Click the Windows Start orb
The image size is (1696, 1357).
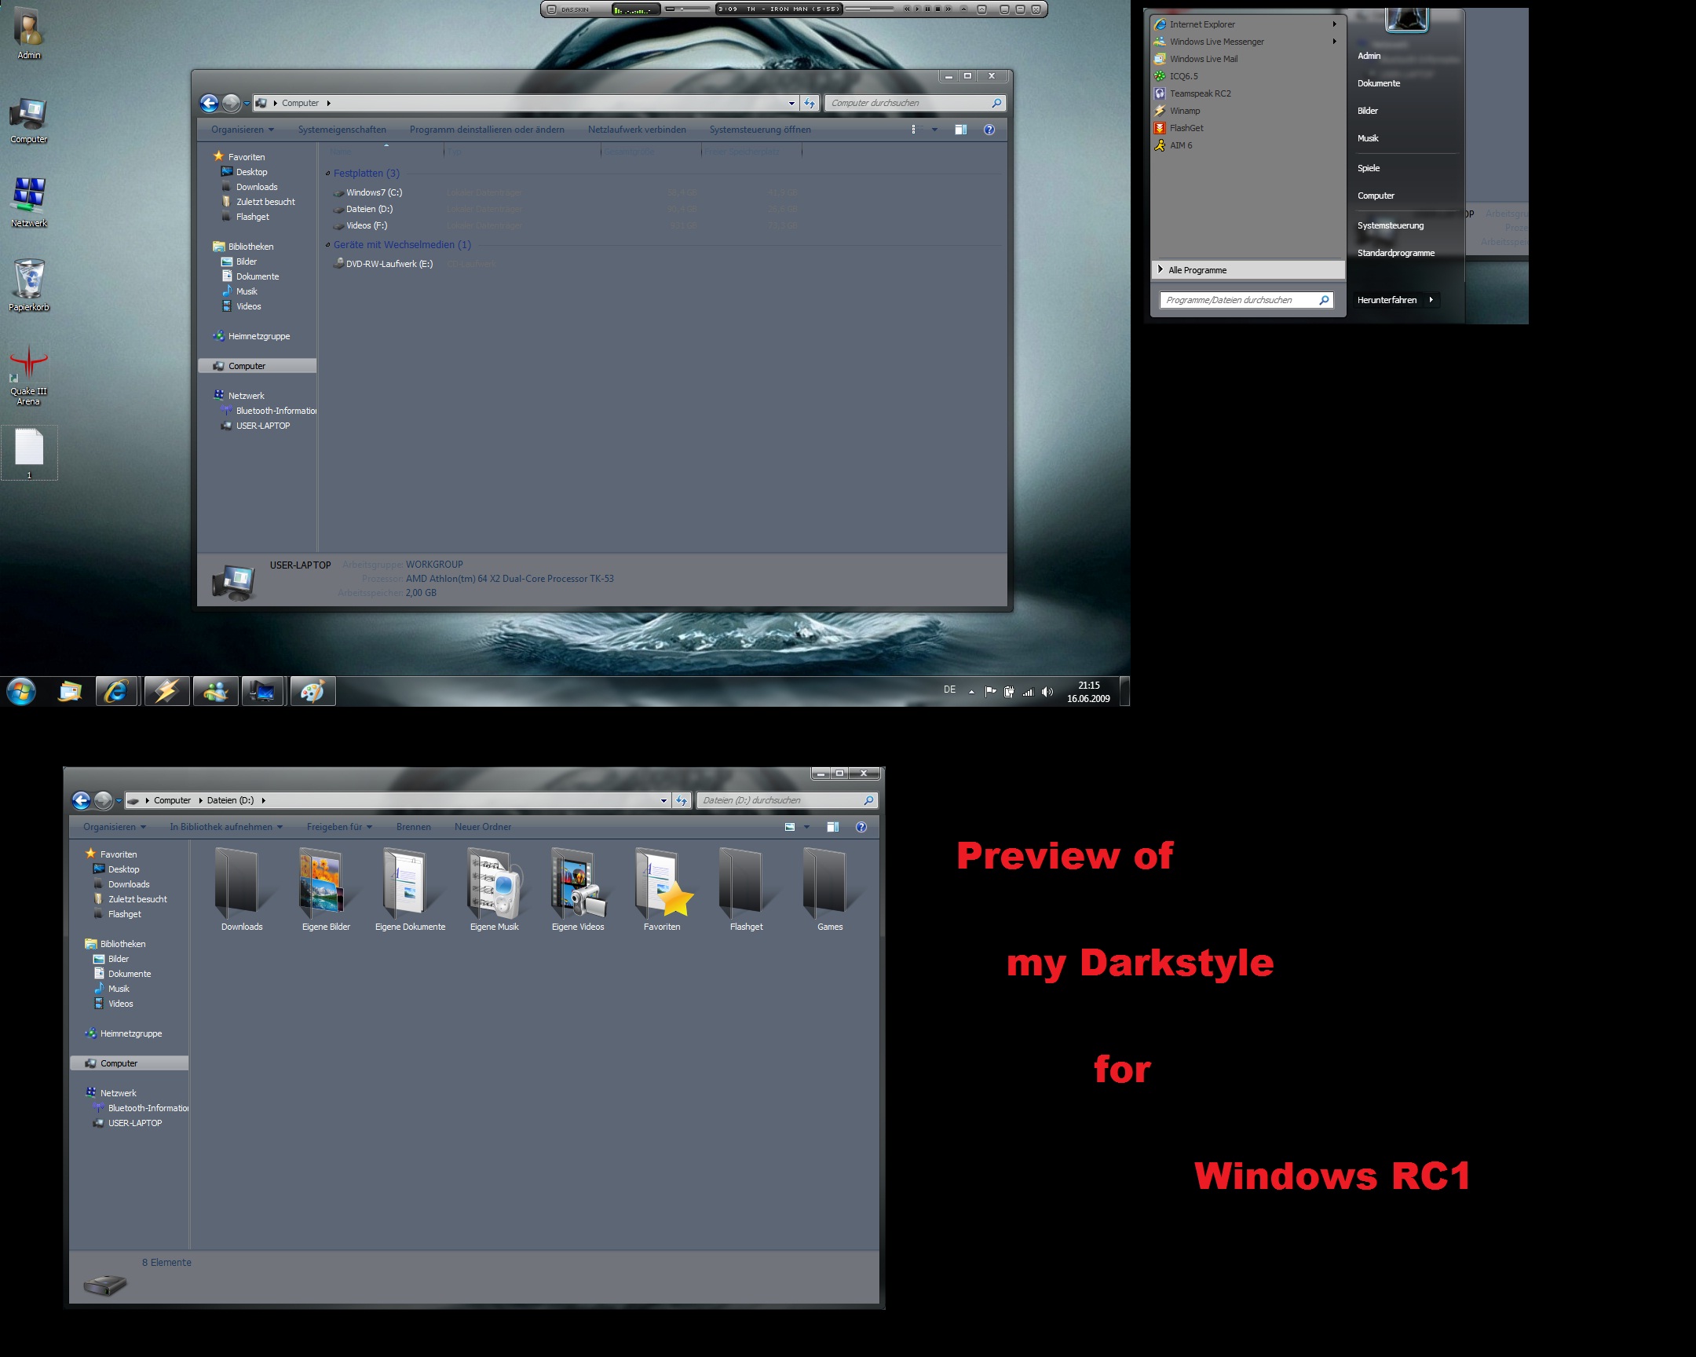point(21,692)
